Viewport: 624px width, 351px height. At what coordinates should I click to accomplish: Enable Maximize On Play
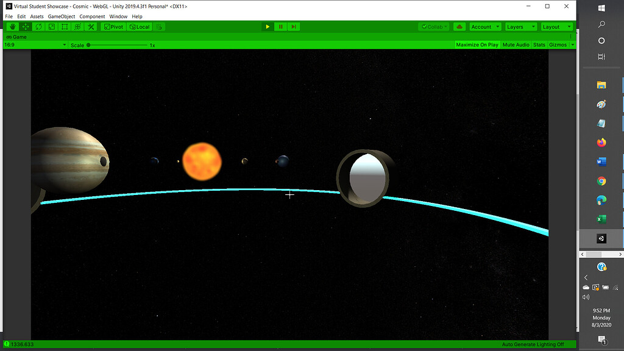477,44
